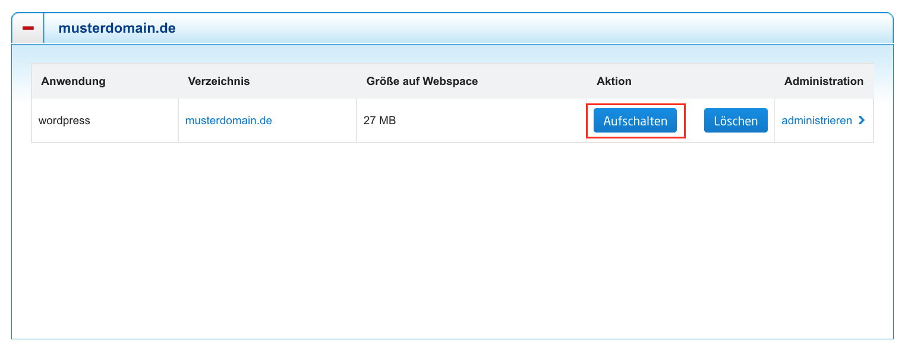Open the administrieren link
The image size is (908, 353).
click(816, 121)
